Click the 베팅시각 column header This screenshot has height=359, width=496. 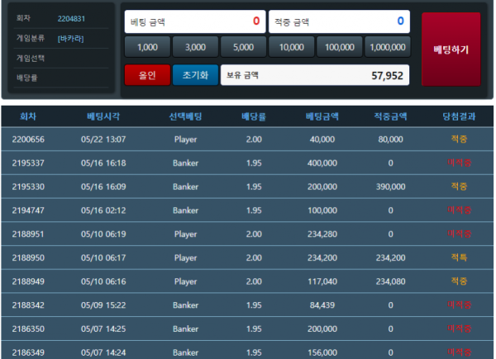click(x=104, y=116)
